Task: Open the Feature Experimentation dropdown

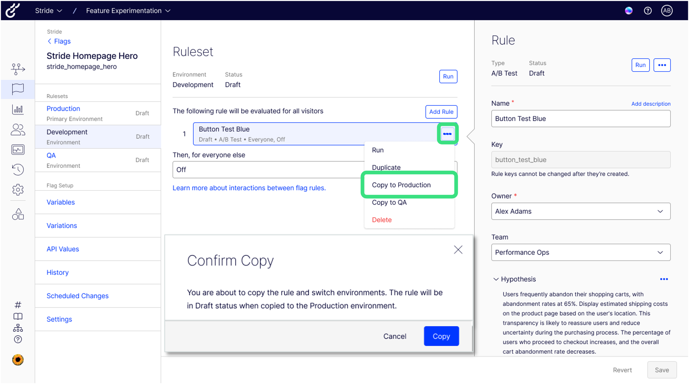Action: (x=128, y=11)
